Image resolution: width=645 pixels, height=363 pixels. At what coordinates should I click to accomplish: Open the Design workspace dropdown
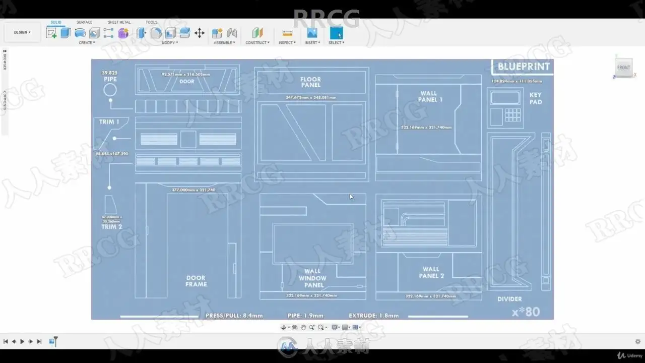tap(22, 32)
